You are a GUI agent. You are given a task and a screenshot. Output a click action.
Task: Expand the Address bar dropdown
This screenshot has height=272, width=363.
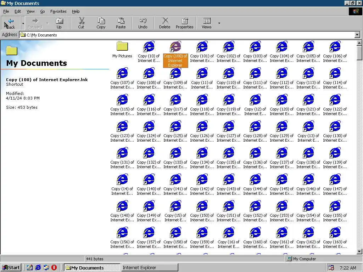357,35
